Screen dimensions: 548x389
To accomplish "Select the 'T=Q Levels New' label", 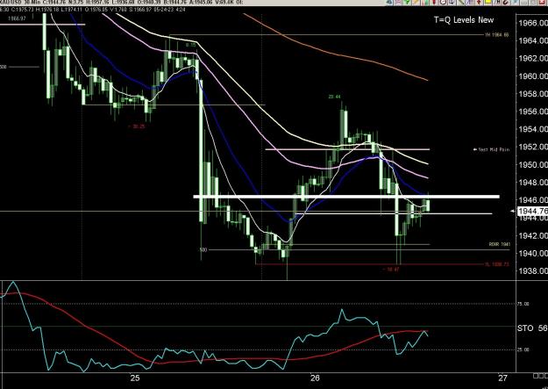I will (x=464, y=20).
